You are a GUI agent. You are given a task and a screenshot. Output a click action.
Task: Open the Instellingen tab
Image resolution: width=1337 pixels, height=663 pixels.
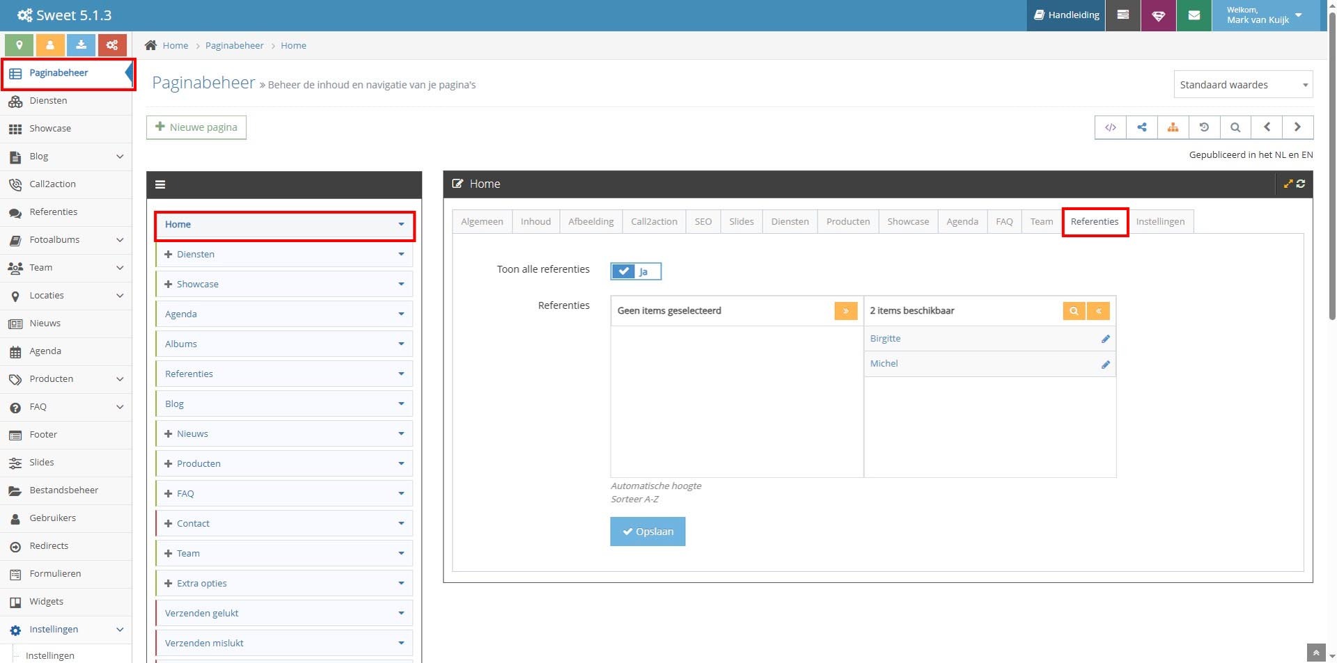pyautogui.click(x=1160, y=221)
